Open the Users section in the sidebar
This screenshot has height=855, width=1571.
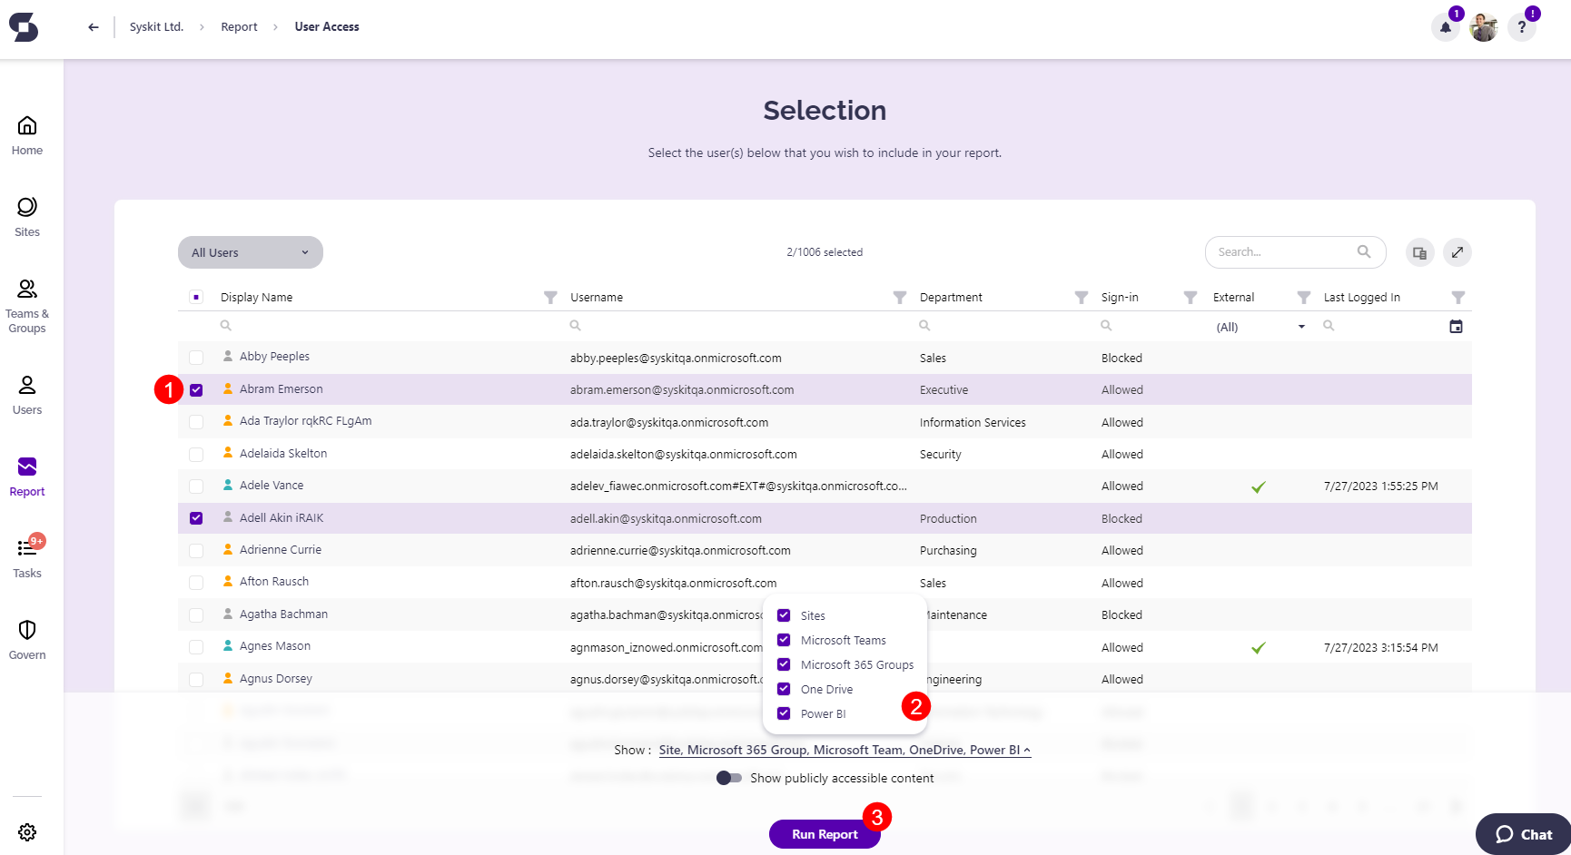coord(26,395)
